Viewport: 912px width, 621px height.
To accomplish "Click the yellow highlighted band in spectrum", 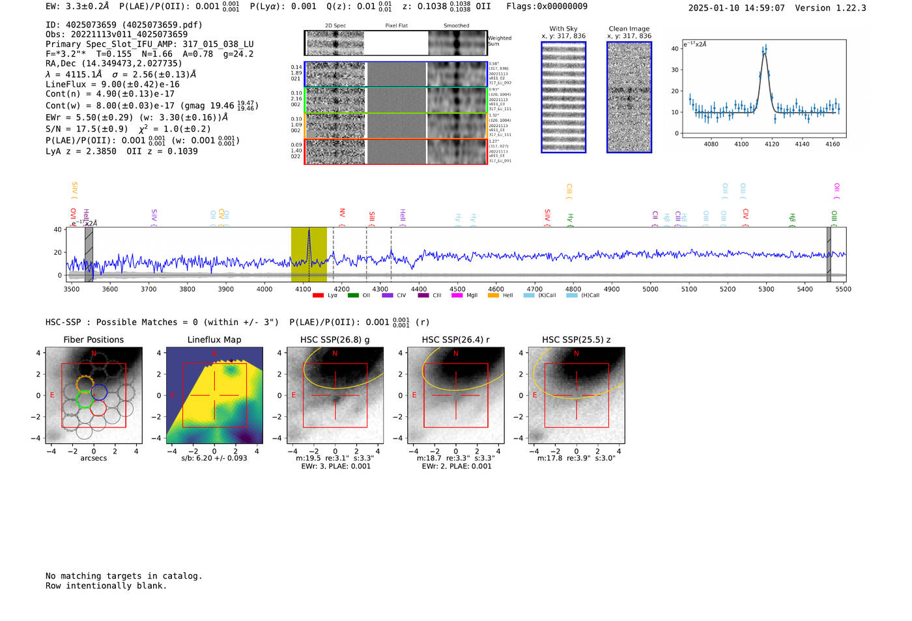I will (x=309, y=255).
